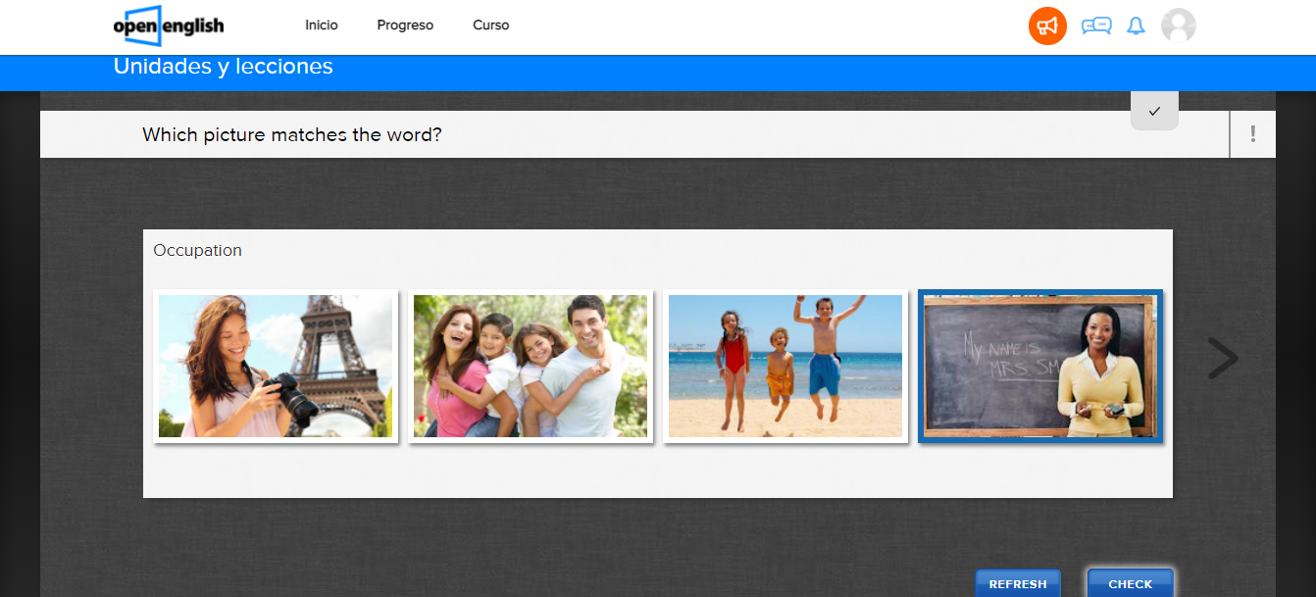Open the Curso menu item

pyautogui.click(x=490, y=25)
